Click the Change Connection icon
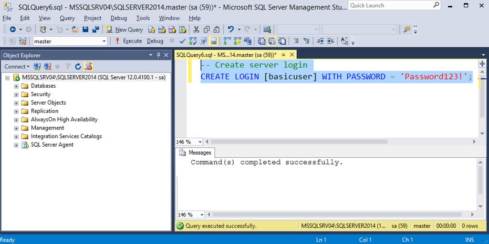The height and width of the screenshot is (244, 489). 23,41
